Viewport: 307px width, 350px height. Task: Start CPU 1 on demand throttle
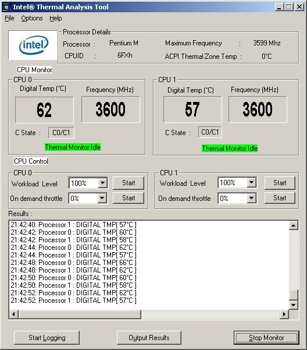[280, 198]
